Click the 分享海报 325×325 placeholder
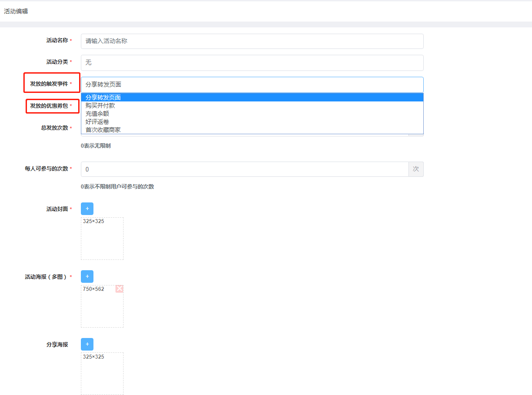Image resolution: width=532 pixels, height=395 pixels. pos(102,373)
